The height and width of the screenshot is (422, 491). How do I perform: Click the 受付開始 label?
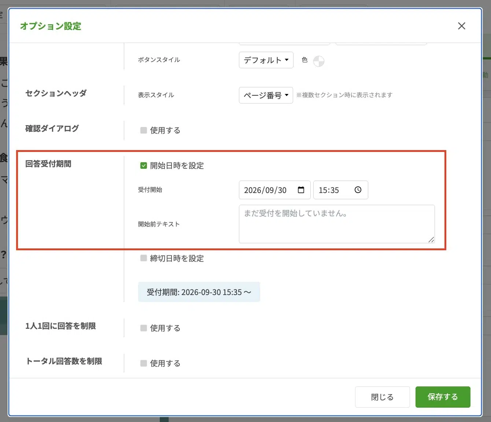(x=150, y=190)
